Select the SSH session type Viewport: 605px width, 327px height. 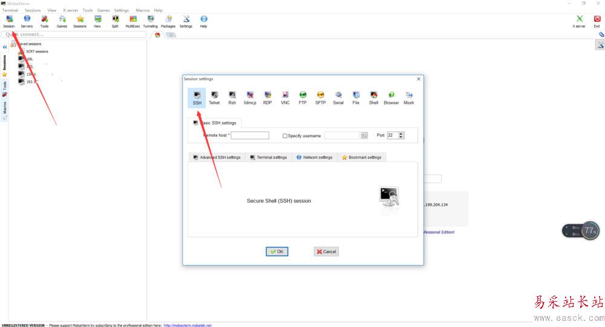click(x=197, y=98)
